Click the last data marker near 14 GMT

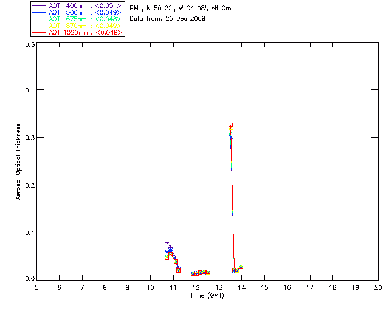(241, 267)
